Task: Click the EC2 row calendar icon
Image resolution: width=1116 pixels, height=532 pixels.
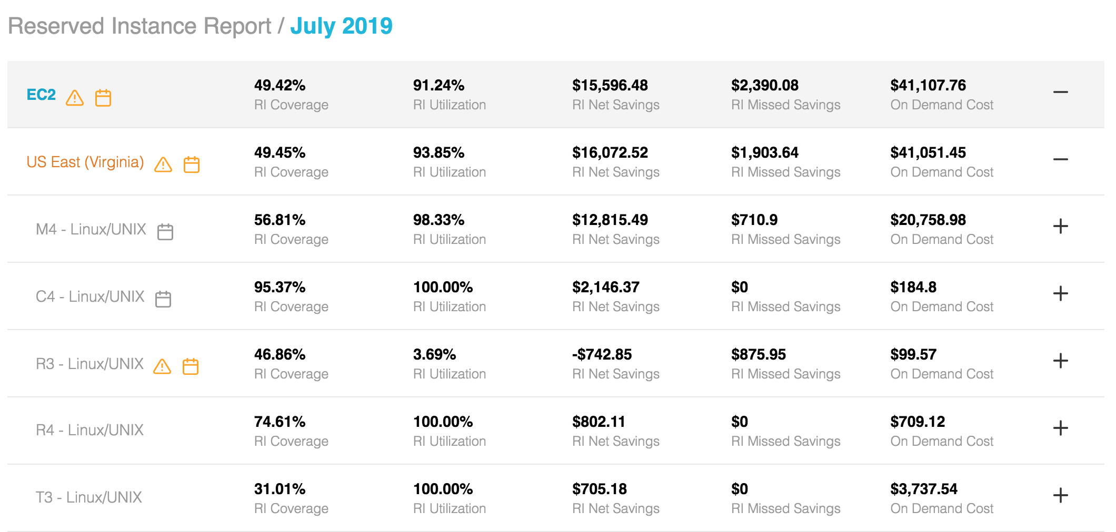Action: click(103, 98)
